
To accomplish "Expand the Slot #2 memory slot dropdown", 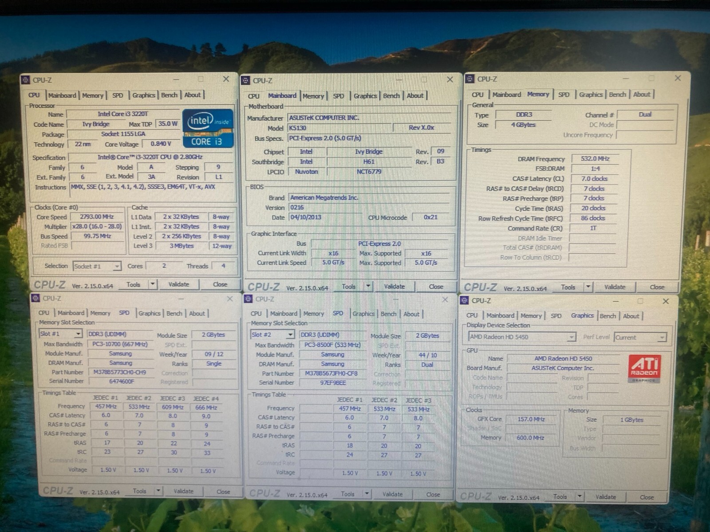I will [x=290, y=334].
